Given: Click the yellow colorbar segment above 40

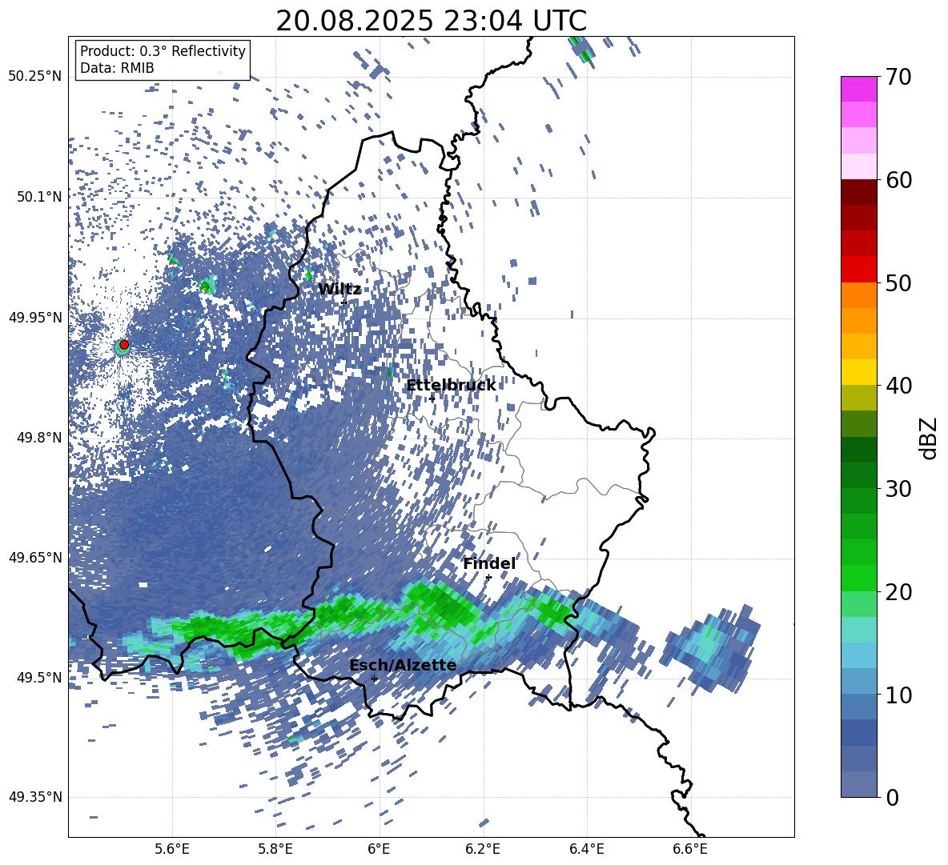Looking at the screenshot, I should (858, 372).
